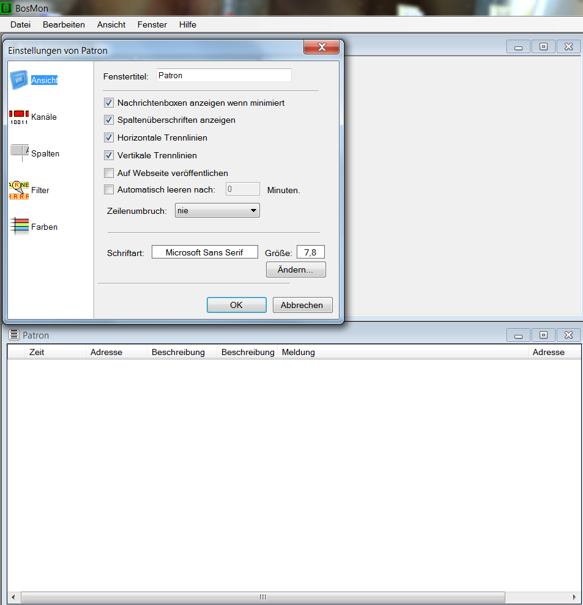
Task: Open the Fenster menu
Action: pos(152,24)
